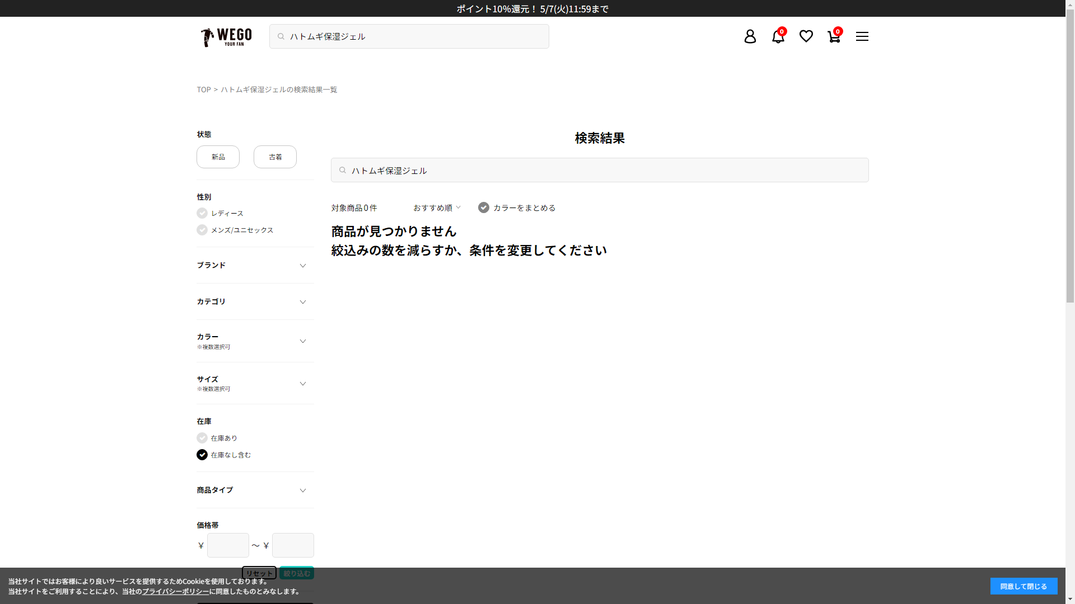Image resolution: width=1075 pixels, height=604 pixels.
Task: Click the results search magnifier icon
Action: click(343, 170)
